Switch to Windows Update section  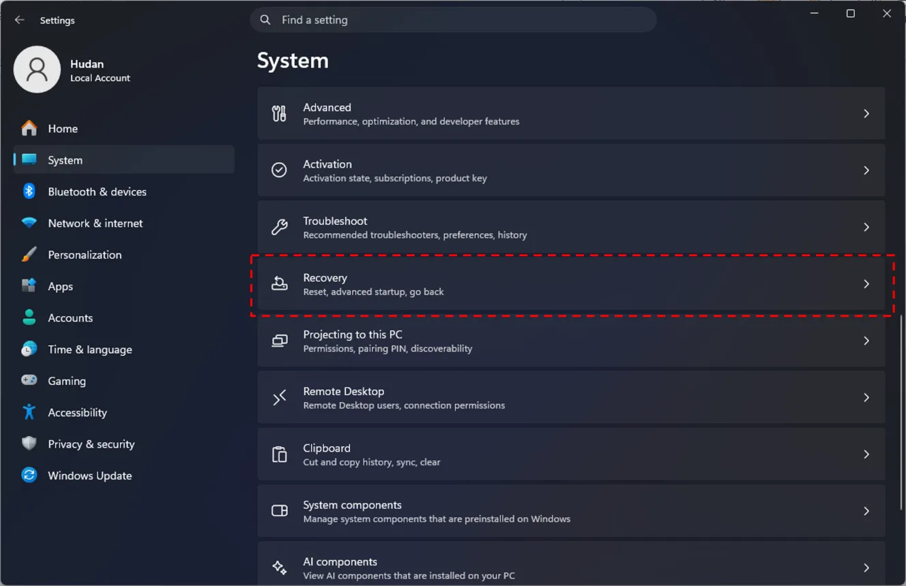click(124, 476)
